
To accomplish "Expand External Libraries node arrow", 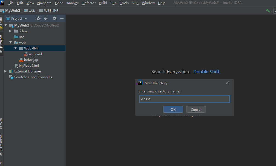I will pyautogui.click(x=5, y=71).
